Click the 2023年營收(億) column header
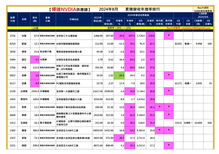The width and height of the screenshot is (219, 154). click(98, 19)
